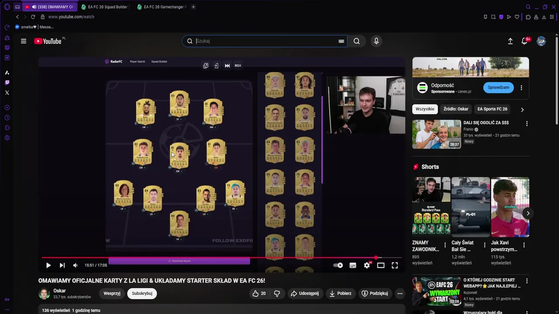Open options for Cały Świat Bał Się short
The image size is (559, 314).
point(484,245)
